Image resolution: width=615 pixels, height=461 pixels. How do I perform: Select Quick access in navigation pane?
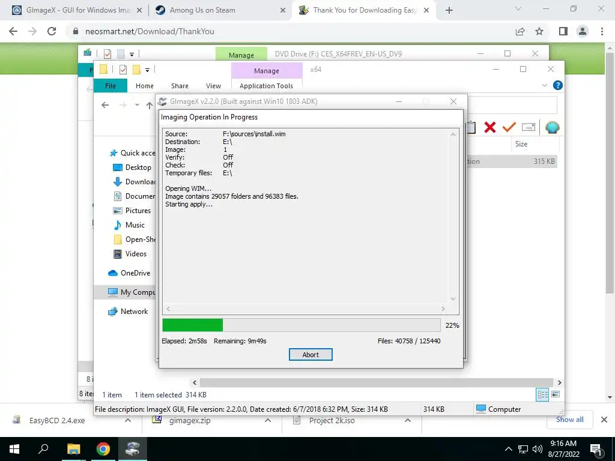point(133,153)
